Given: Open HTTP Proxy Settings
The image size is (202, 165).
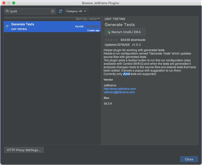Looking at the screenshot, I should click(24, 150).
